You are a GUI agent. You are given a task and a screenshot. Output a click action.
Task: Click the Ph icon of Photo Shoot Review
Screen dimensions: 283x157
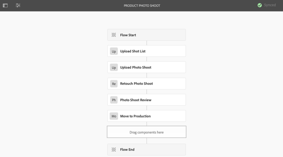coord(114,100)
